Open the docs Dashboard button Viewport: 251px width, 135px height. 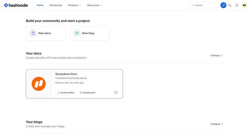pos(87,93)
